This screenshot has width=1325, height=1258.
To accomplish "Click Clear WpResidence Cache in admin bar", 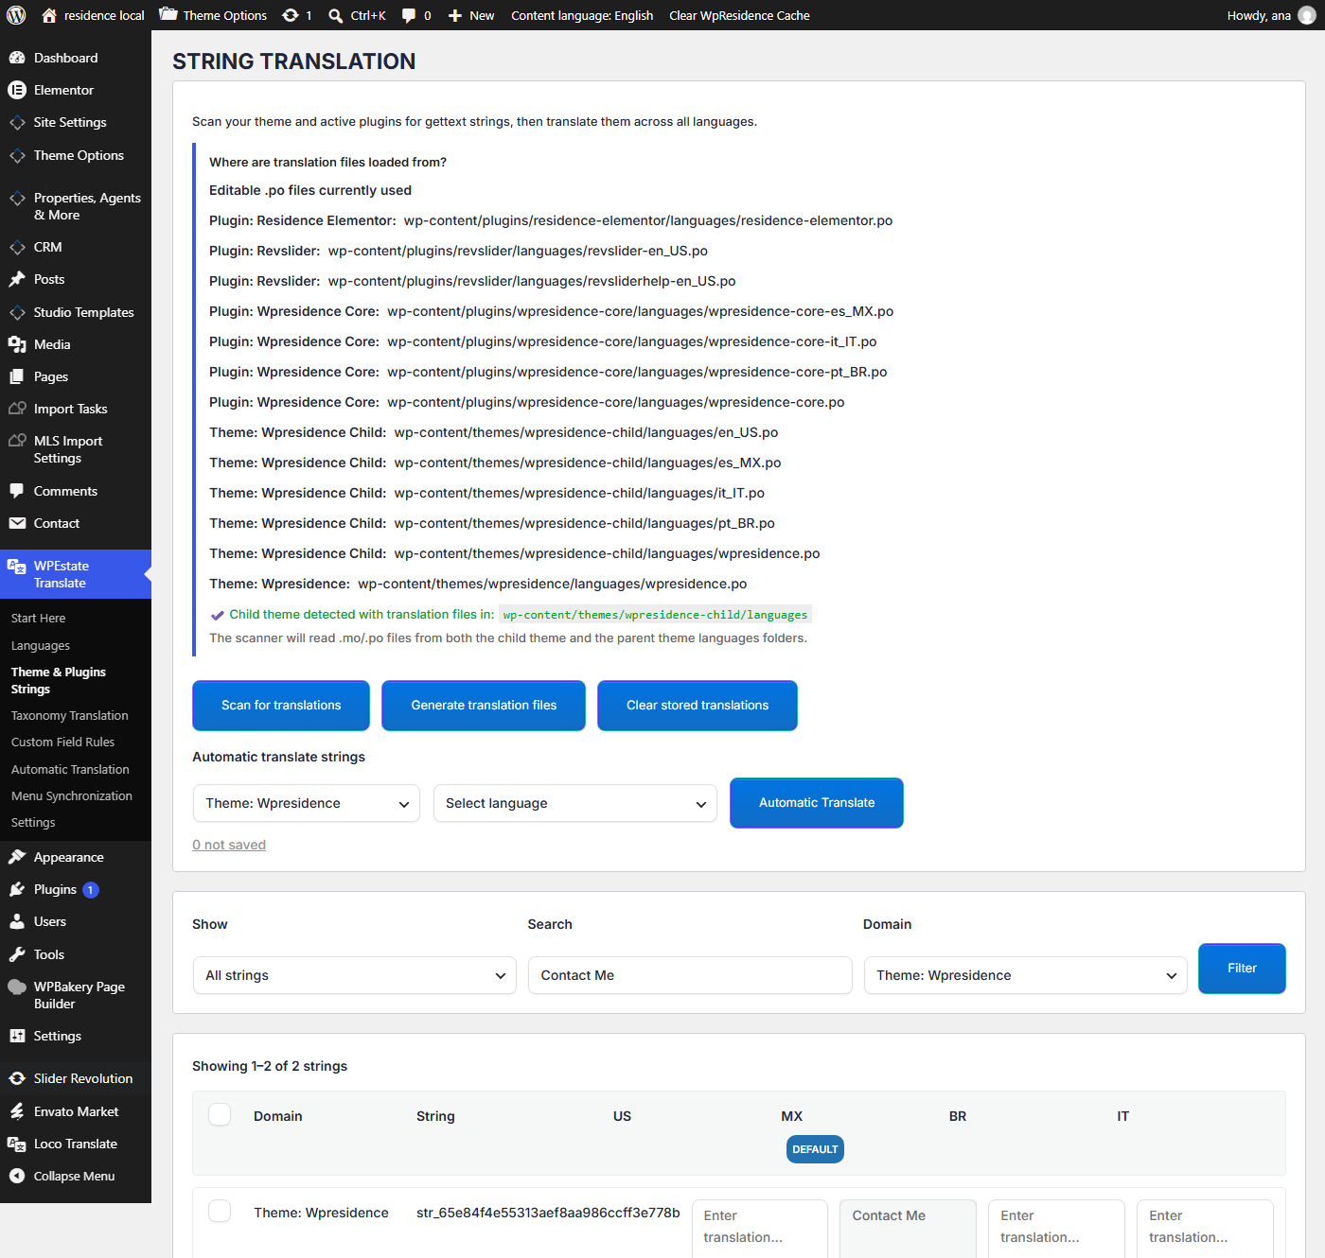I will (x=739, y=15).
